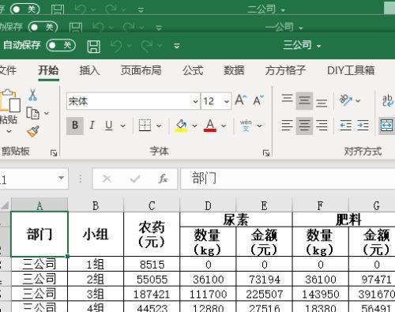Increase the indent
Image resolution: width=395 pixels, height=312 pixels.
click(x=363, y=126)
